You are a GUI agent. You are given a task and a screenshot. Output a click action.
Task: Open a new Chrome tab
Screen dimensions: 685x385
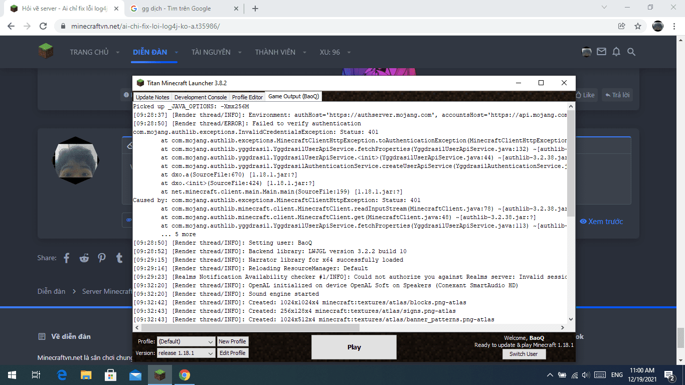tap(255, 9)
